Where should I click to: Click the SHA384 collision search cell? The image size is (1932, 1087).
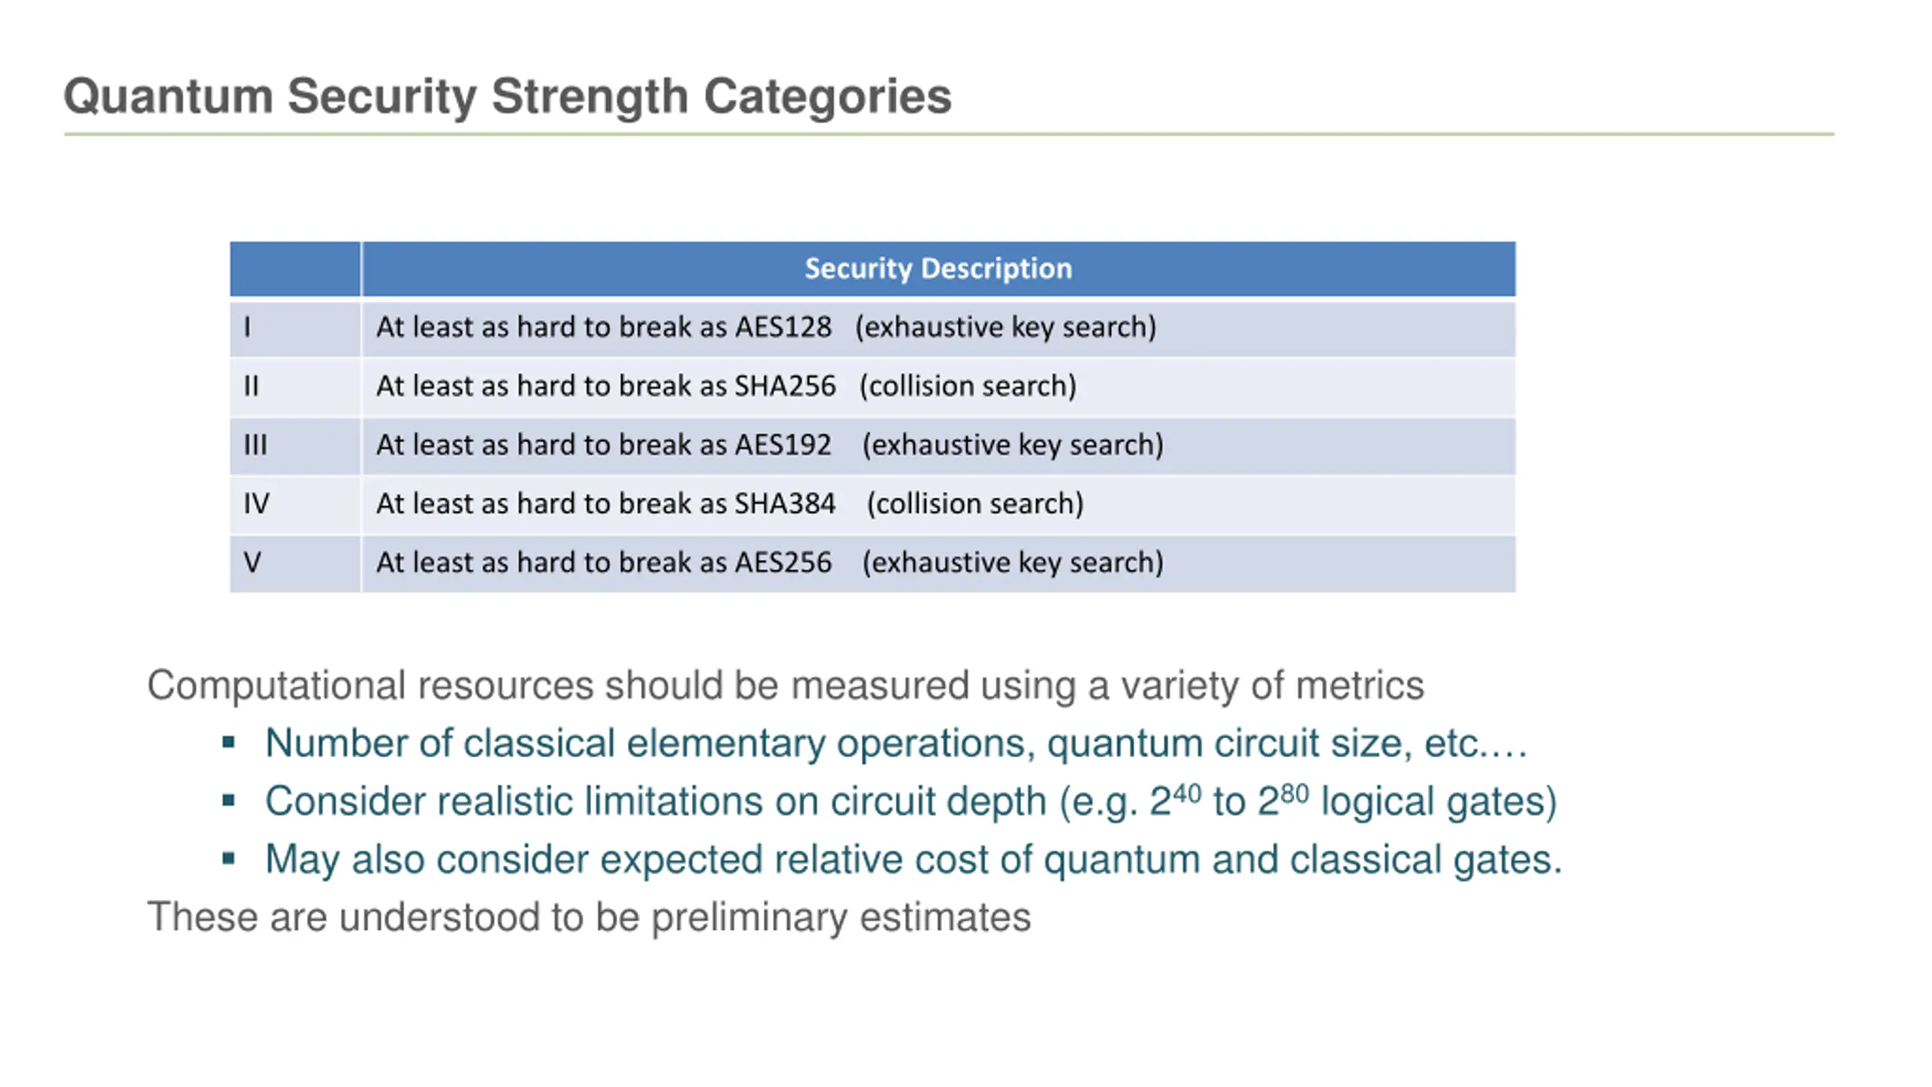pyautogui.click(x=938, y=505)
